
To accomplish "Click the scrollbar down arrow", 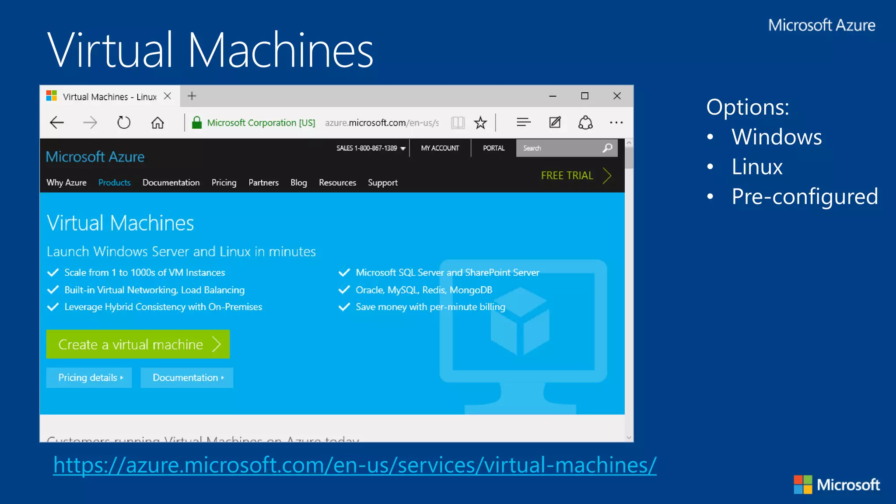I will tap(629, 437).
